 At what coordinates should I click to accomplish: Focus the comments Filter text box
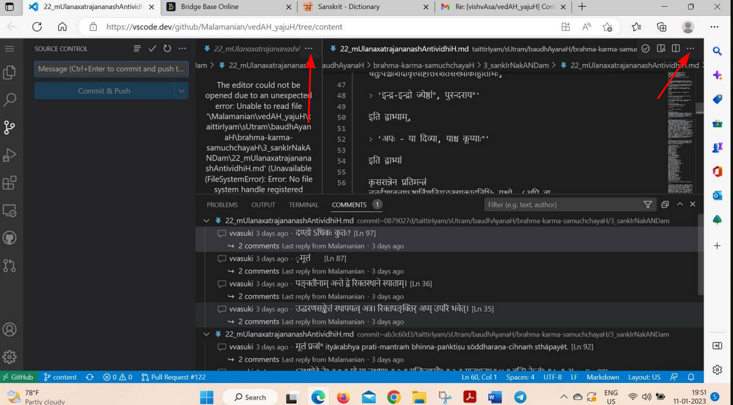[x=563, y=205]
